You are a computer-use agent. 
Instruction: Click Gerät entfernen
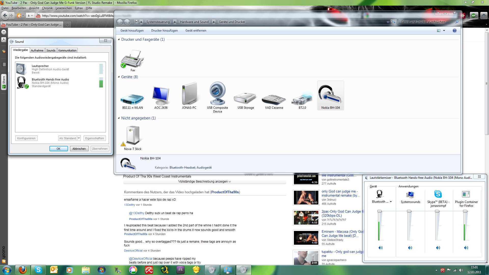pos(196,31)
